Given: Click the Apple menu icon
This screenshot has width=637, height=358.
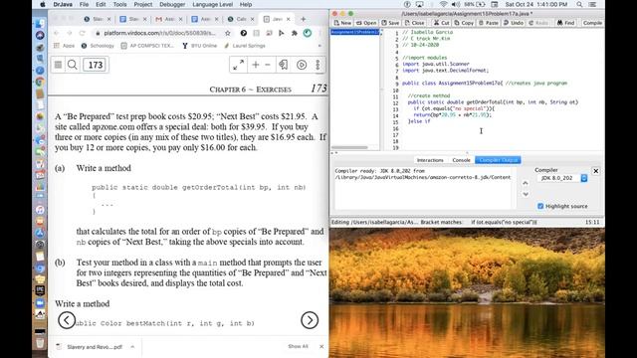Looking at the screenshot, I should click(x=43, y=4).
